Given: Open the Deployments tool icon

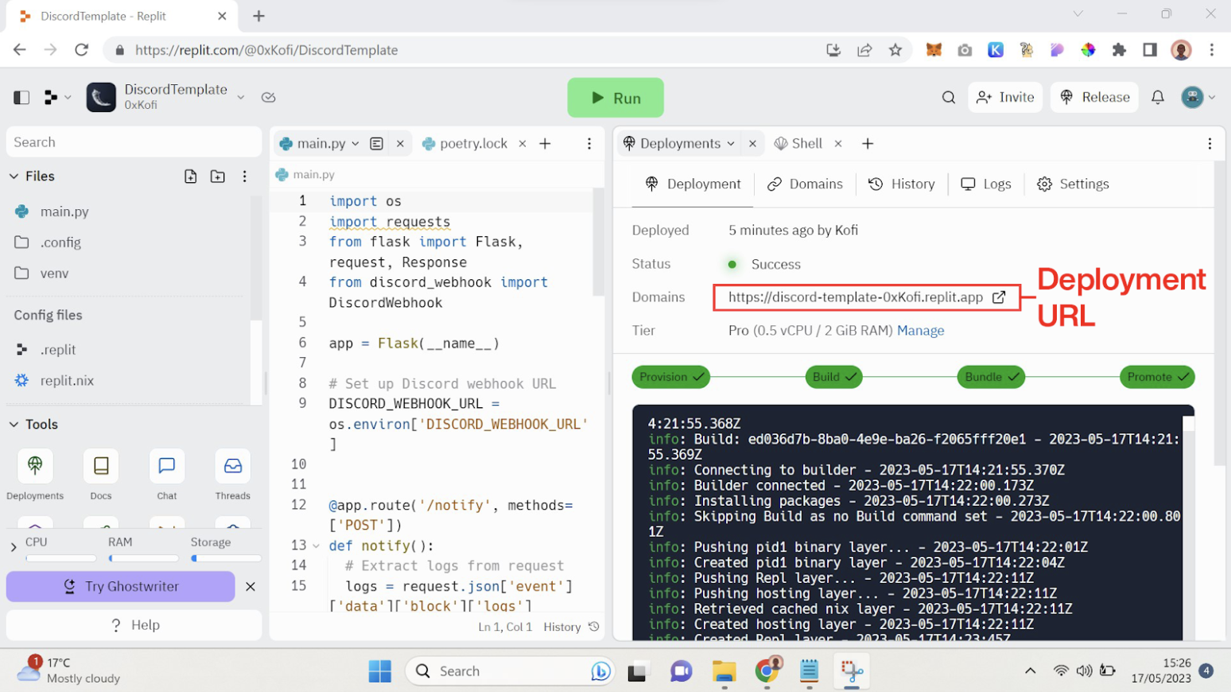Looking at the screenshot, I should (x=35, y=466).
